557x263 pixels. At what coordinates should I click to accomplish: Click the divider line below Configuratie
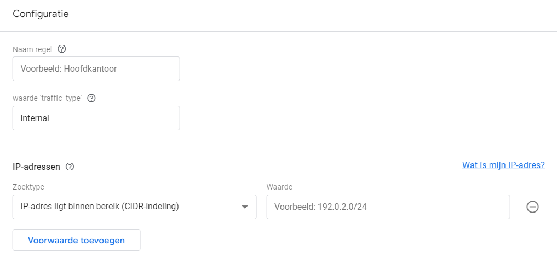278,31
